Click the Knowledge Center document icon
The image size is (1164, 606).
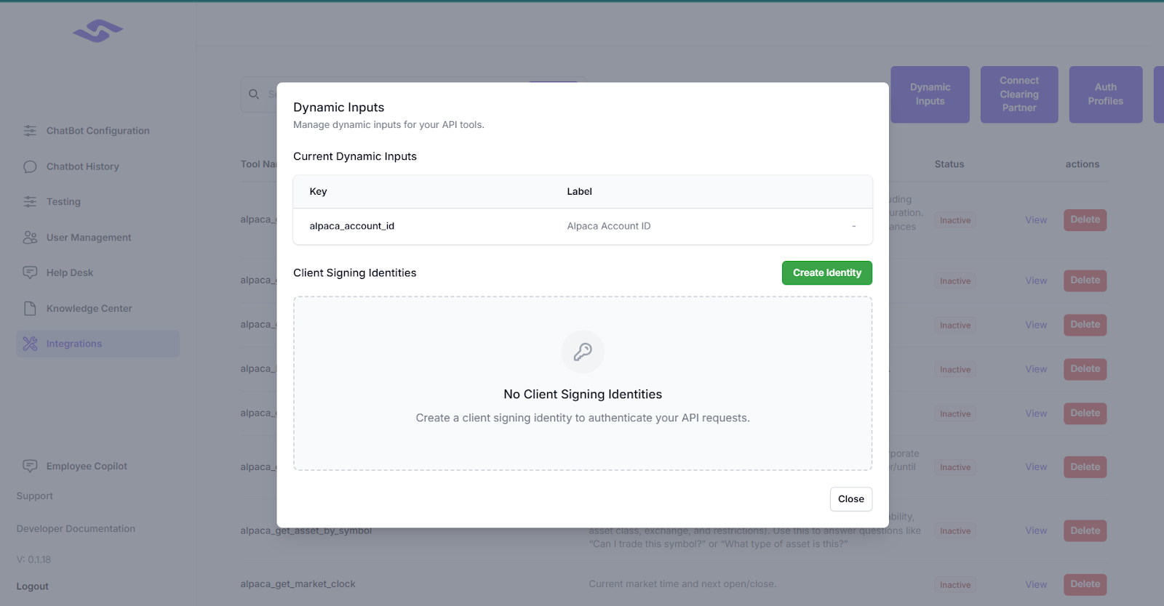pyautogui.click(x=30, y=308)
